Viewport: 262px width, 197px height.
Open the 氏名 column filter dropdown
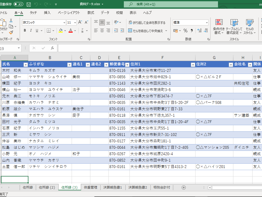(26, 65)
